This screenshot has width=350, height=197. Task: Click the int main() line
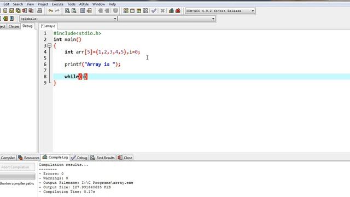(x=67, y=39)
